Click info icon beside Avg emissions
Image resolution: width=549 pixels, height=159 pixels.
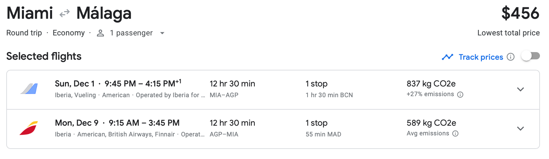pyautogui.click(x=456, y=134)
